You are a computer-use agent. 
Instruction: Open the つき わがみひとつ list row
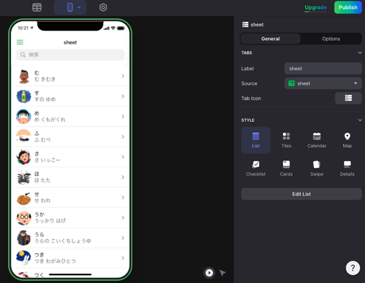click(x=70, y=258)
